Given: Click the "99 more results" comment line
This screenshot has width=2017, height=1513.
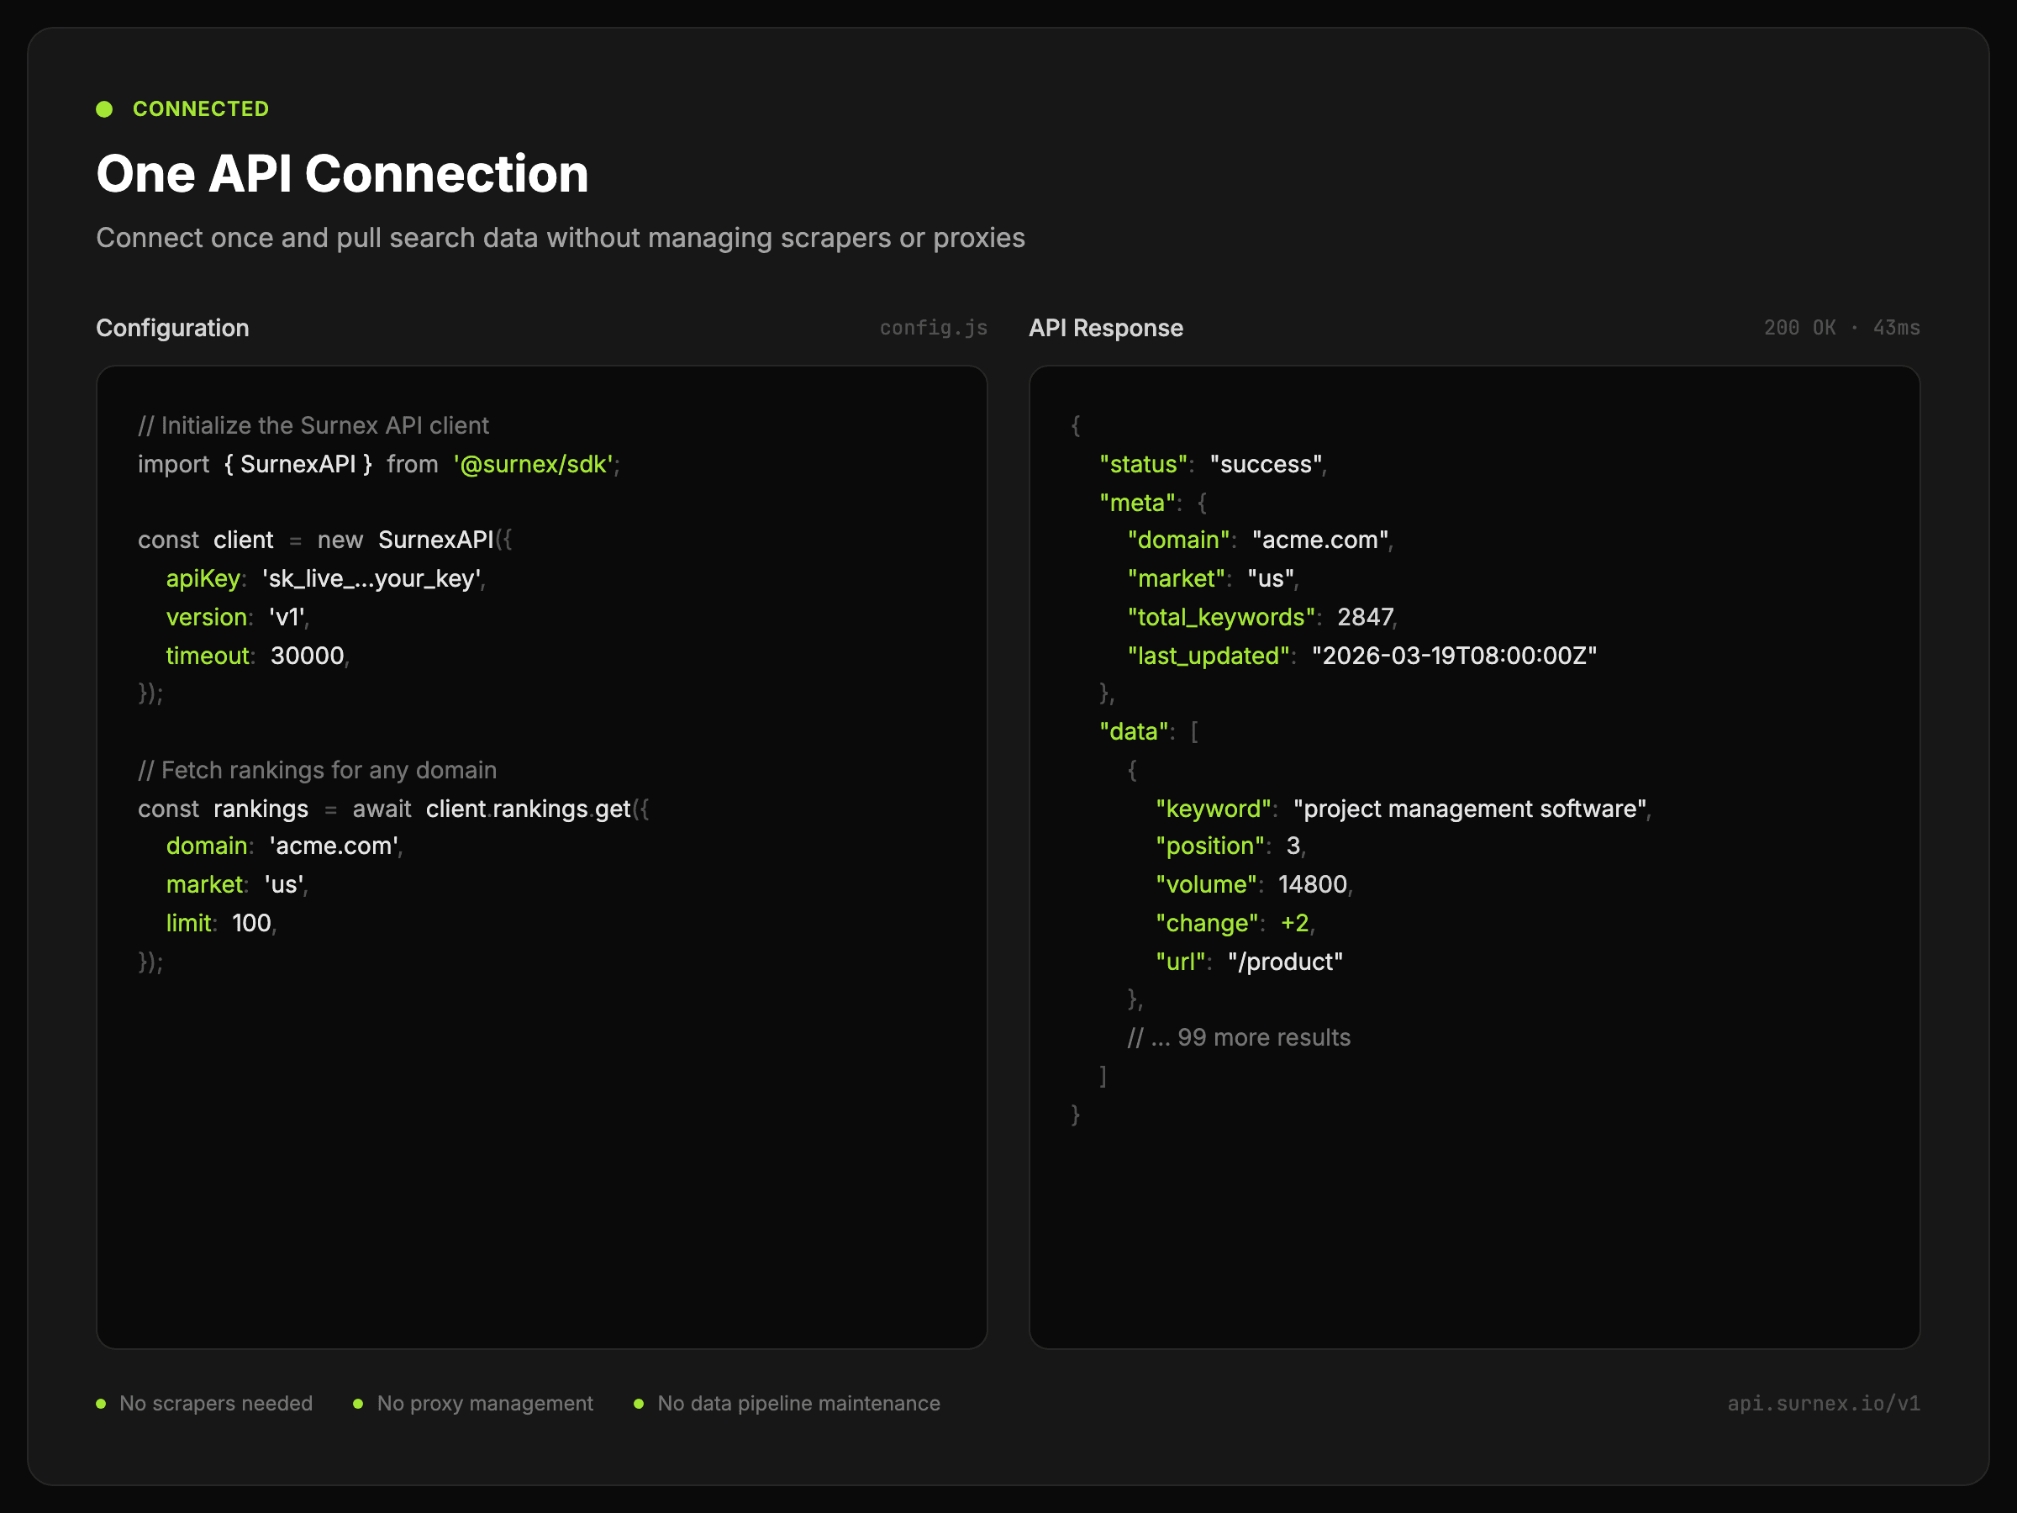Looking at the screenshot, I should click(1238, 1038).
